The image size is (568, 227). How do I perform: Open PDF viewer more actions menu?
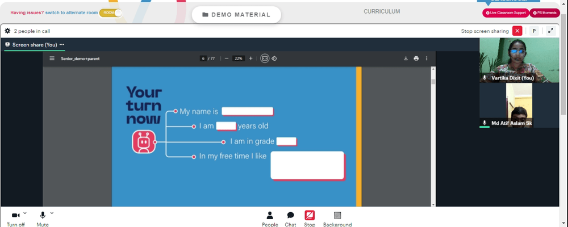tap(427, 58)
